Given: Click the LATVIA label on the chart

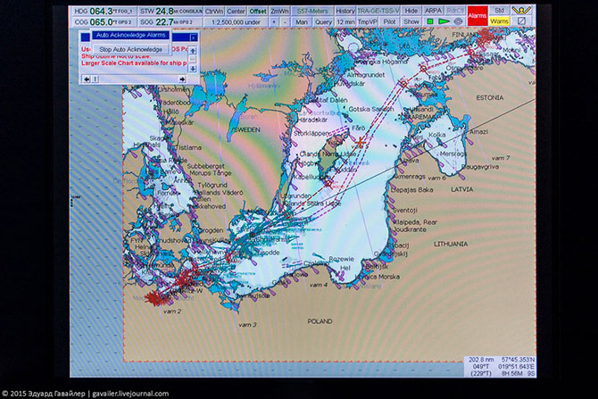Looking at the screenshot, I should (x=461, y=189).
